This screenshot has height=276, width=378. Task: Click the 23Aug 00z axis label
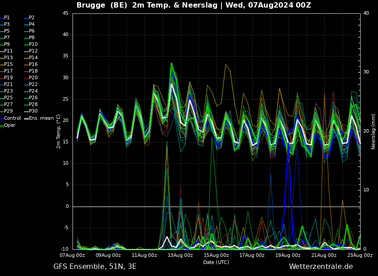coord(360,255)
